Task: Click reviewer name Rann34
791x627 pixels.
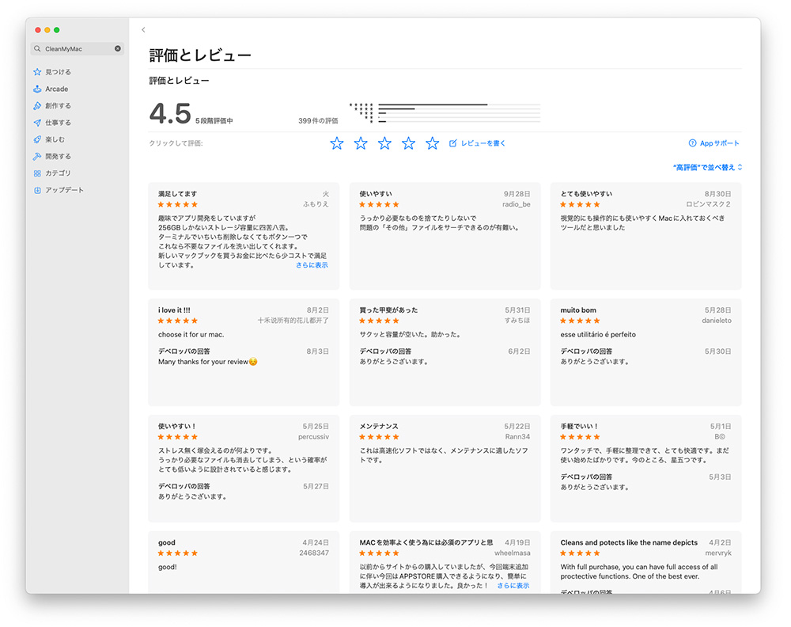Action: pos(517,437)
